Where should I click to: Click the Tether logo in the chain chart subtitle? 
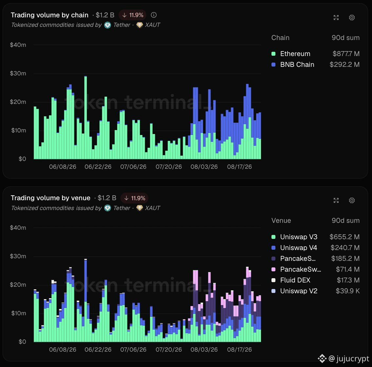click(107, 25)
